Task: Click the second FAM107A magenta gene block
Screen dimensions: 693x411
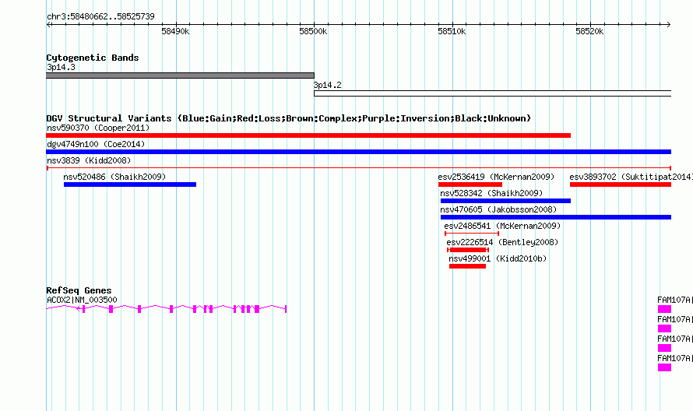Action: pos(664,328)
